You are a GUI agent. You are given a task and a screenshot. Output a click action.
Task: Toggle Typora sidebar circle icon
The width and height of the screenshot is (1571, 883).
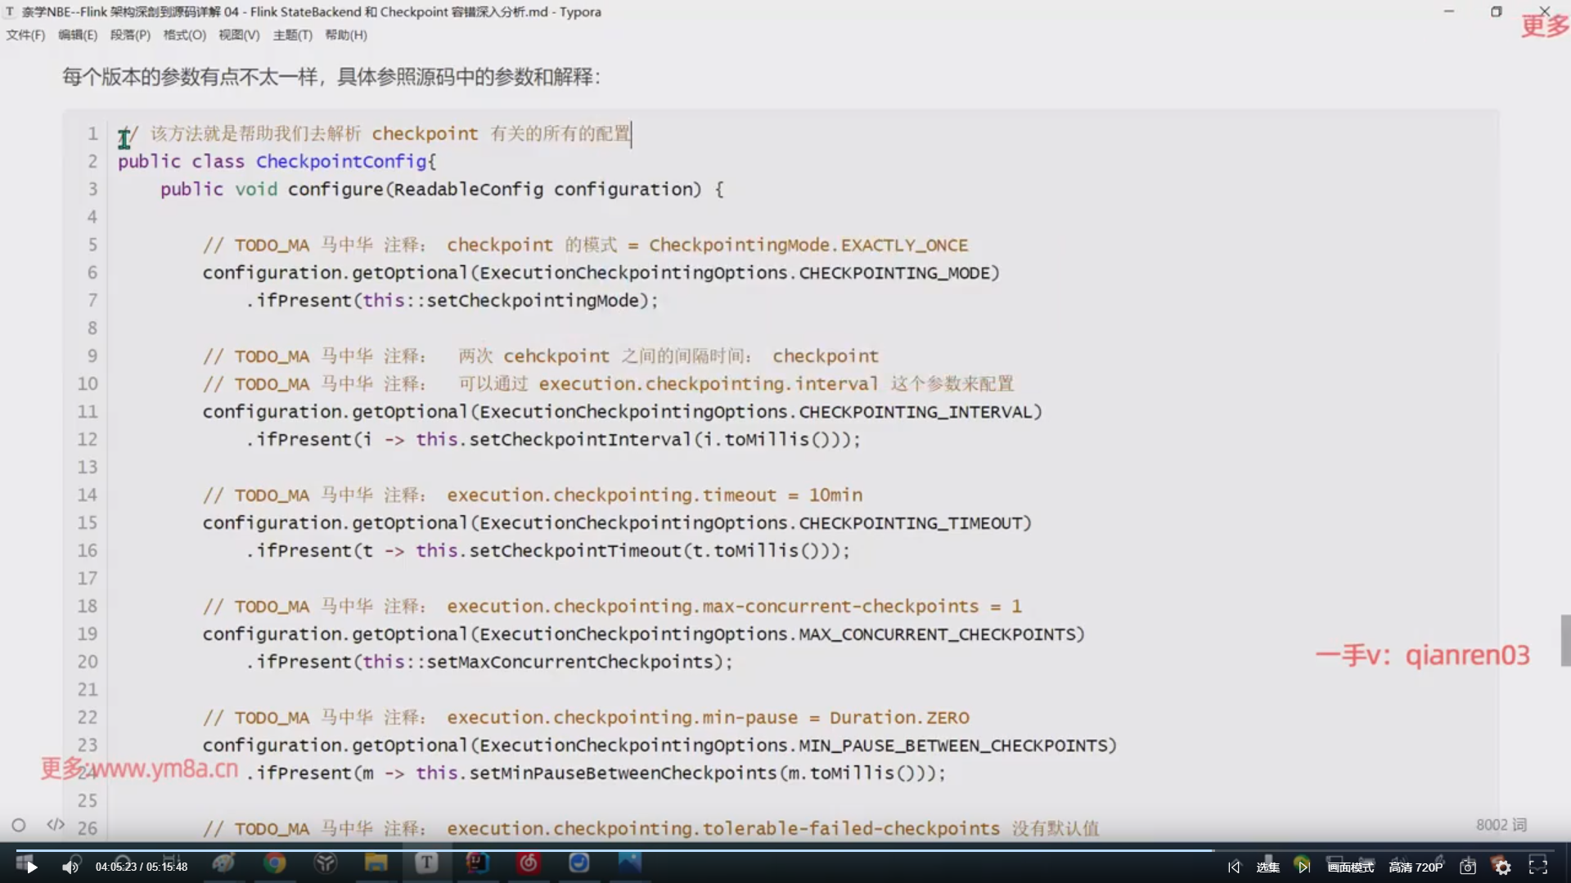point(19,825)
